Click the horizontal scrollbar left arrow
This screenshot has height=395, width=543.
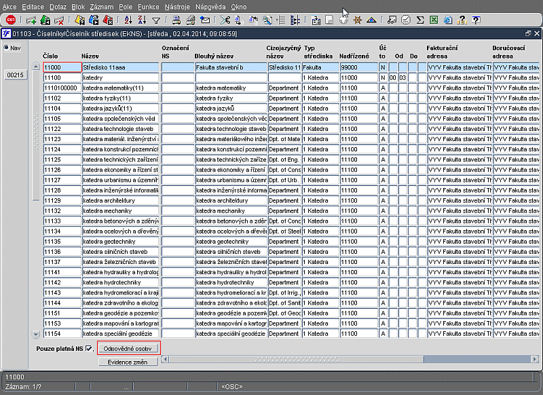(165, 359)
